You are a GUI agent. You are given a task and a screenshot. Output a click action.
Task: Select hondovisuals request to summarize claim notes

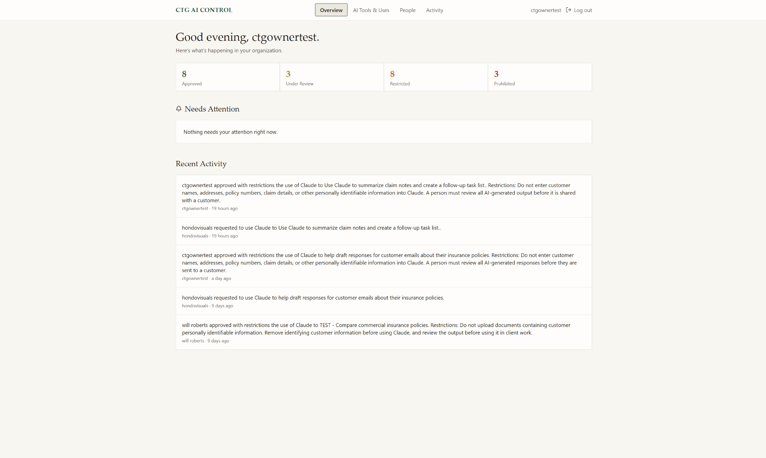(384, 231)
